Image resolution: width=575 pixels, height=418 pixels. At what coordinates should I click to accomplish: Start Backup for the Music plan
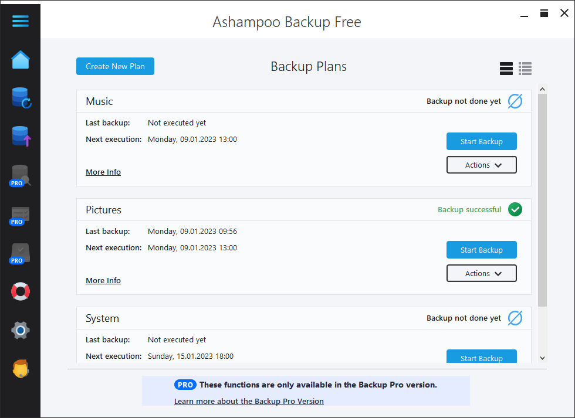coord(481,141)
